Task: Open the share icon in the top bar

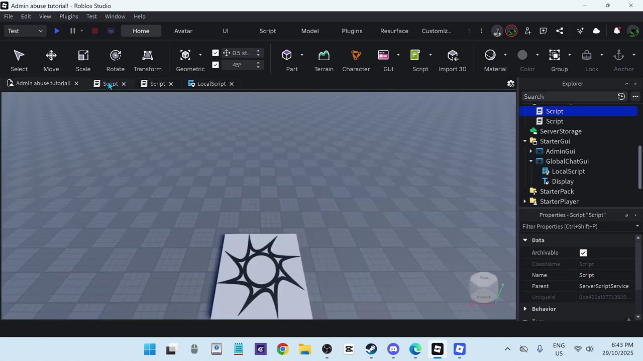Action: (560, 31)
